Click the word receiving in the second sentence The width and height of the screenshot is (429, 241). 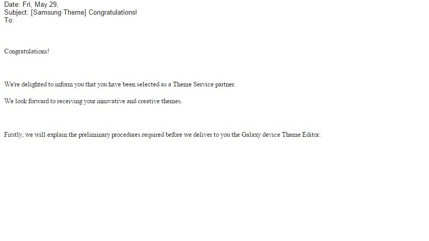coord(70,101)
